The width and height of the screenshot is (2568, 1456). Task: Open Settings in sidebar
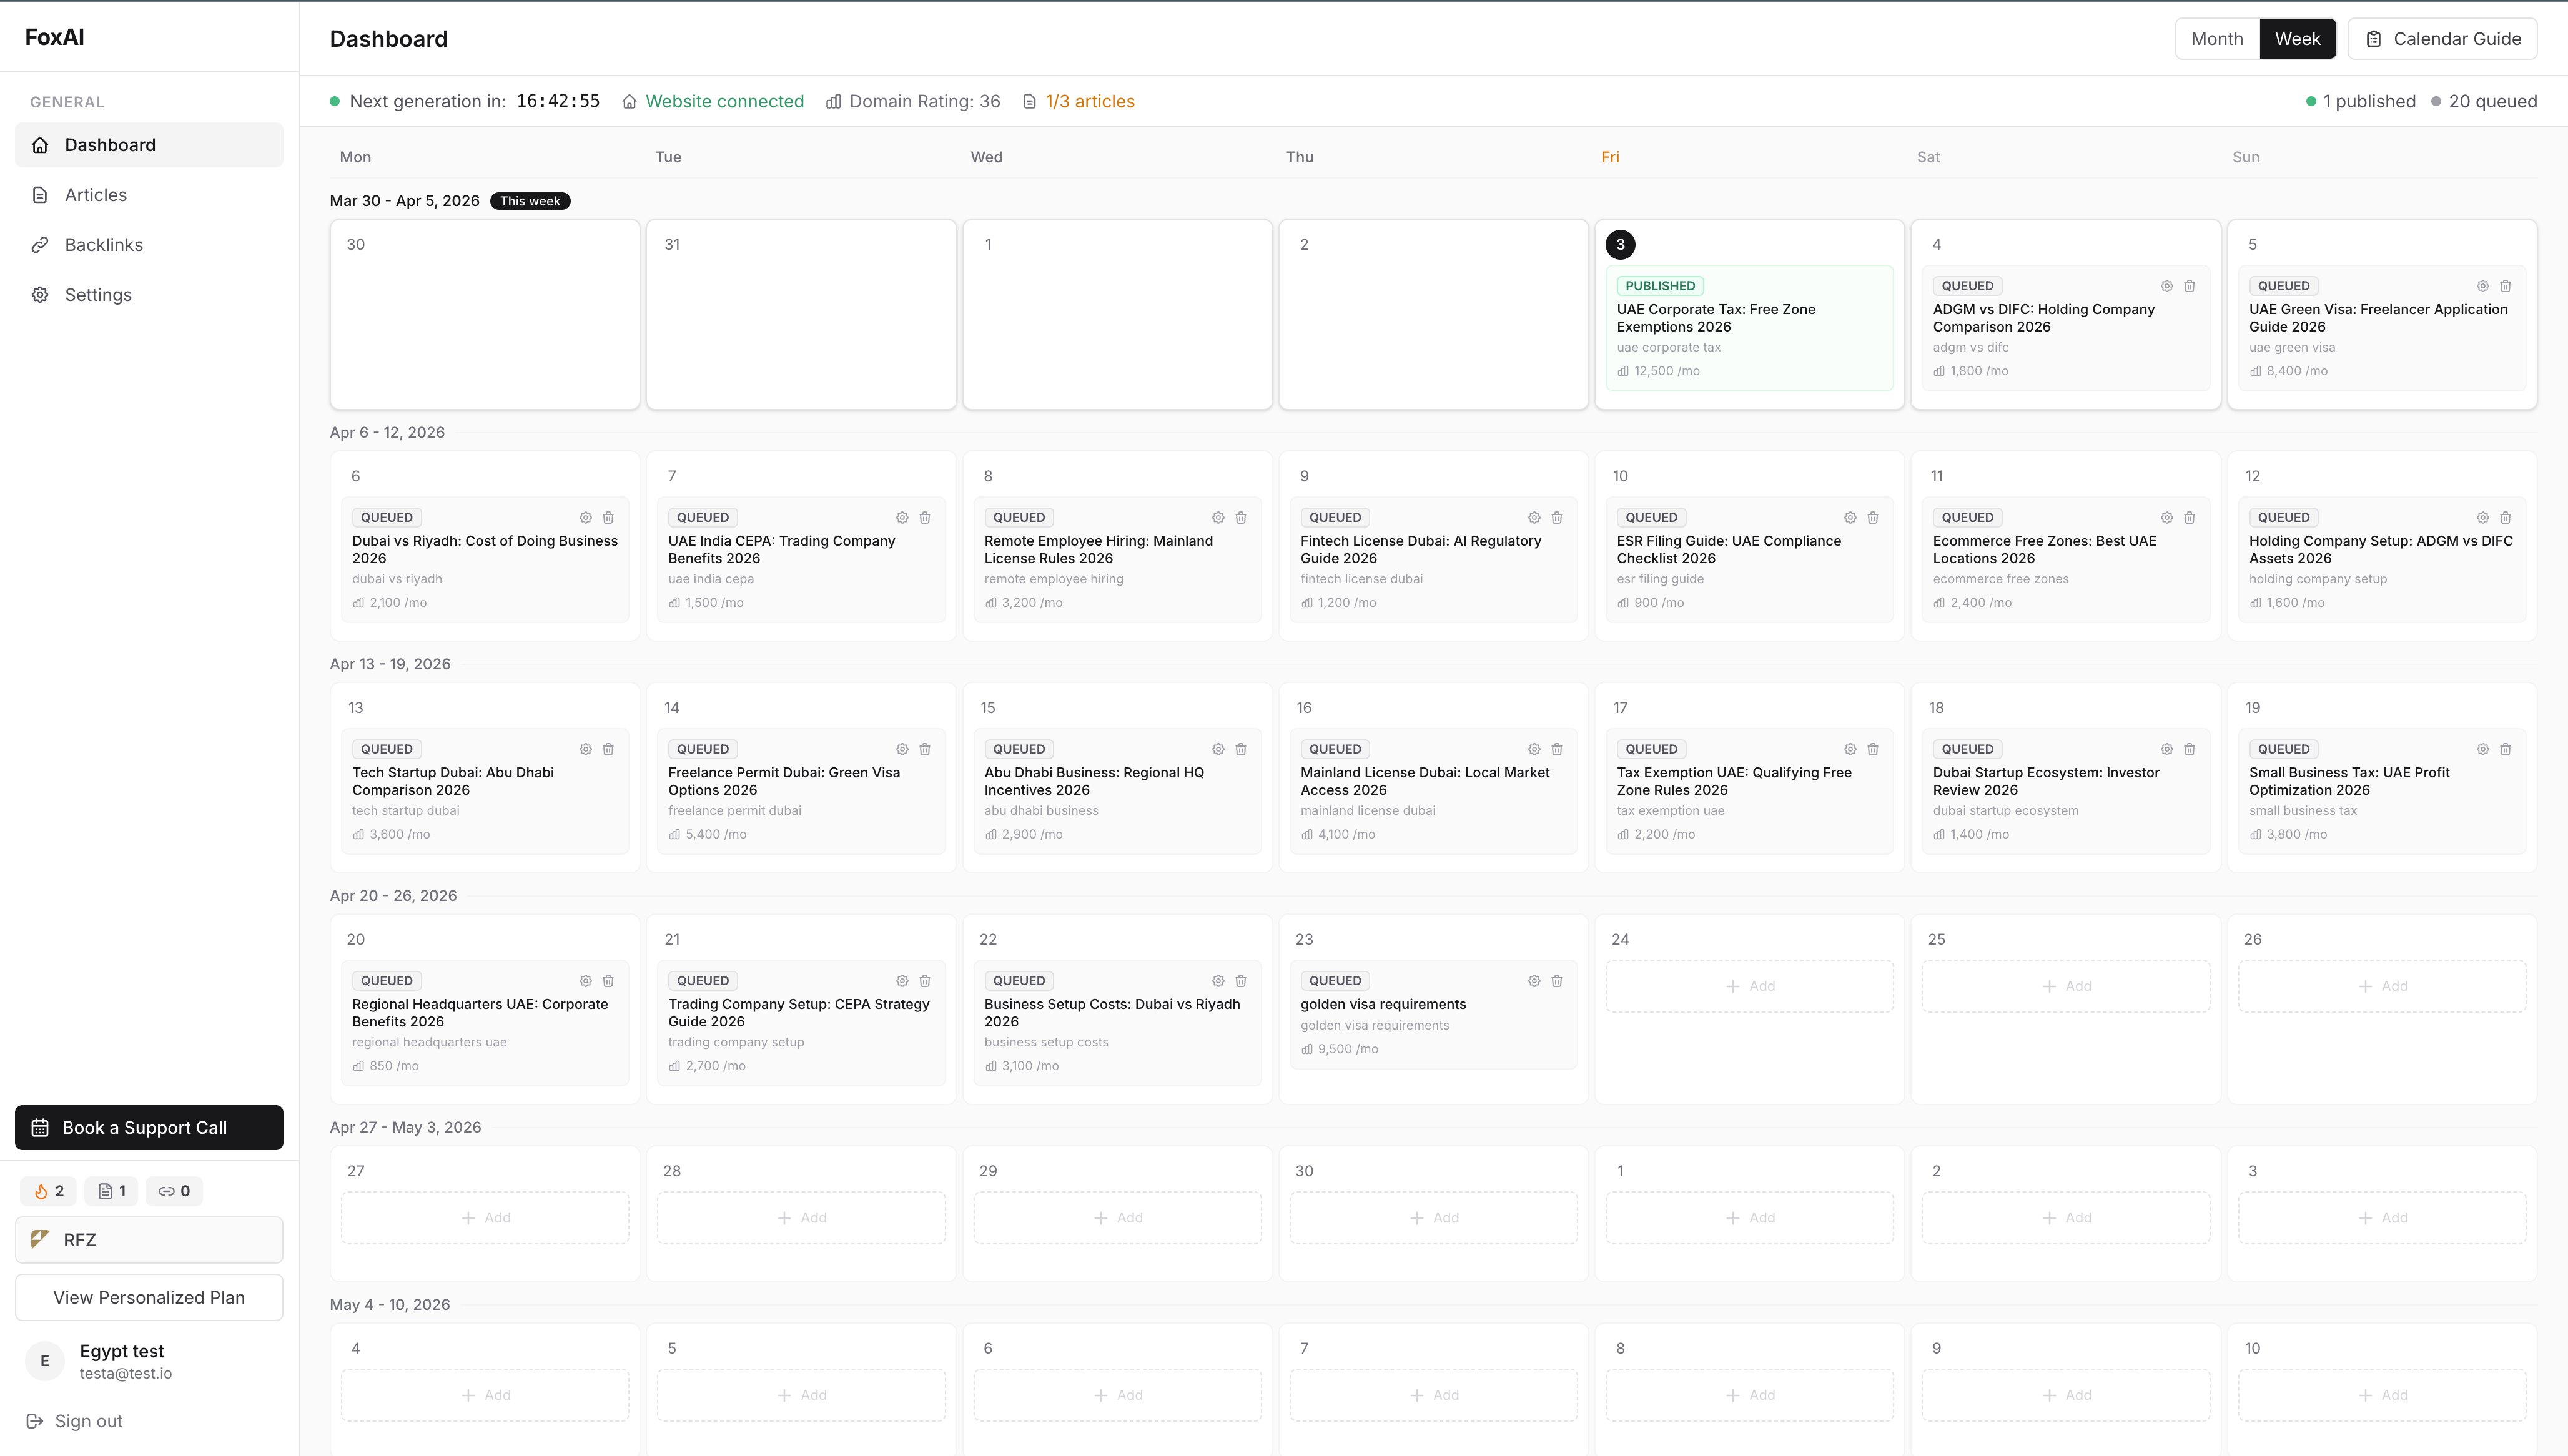[x=149, y=295]
